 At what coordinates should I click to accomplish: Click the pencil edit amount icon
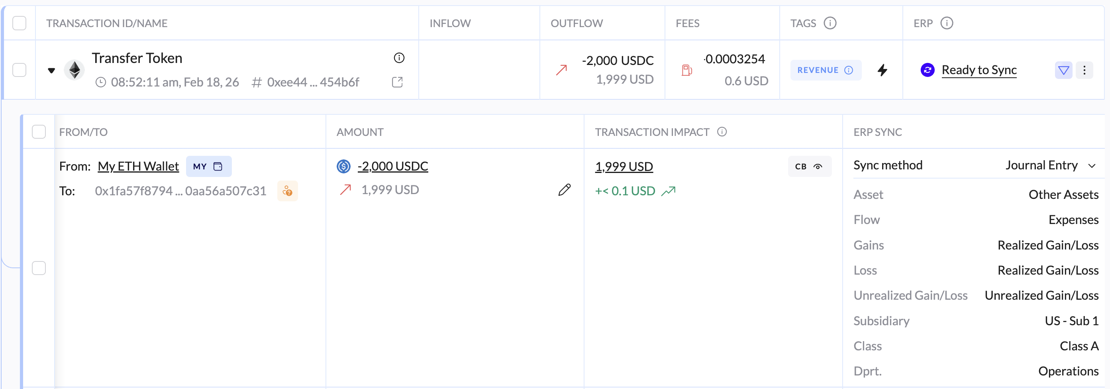click(x=564, y=190)
